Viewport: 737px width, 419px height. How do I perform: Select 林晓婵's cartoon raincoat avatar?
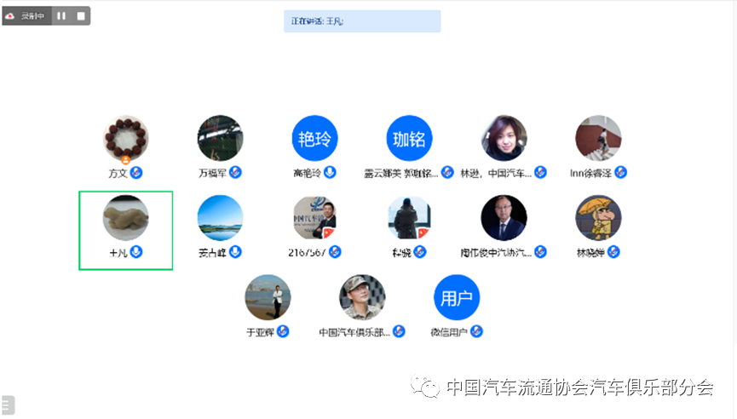598,218
